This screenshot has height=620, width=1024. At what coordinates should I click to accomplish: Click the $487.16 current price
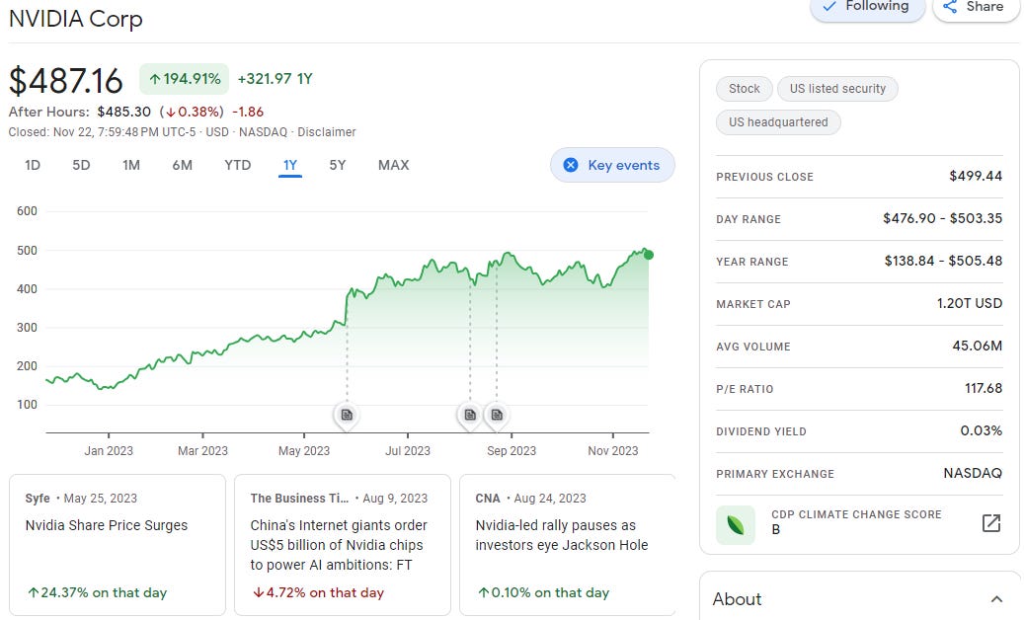pos(66,81)
